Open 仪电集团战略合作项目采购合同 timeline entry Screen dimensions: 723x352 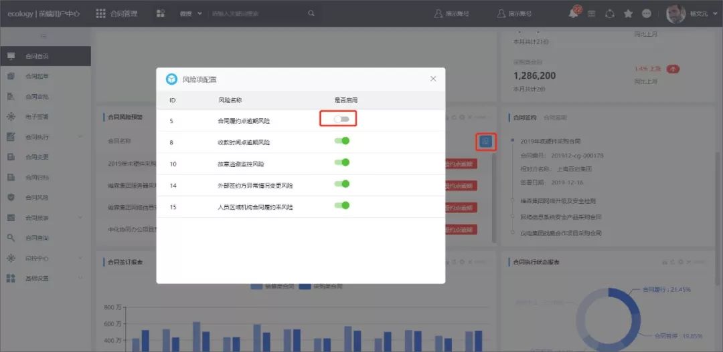[x=561, y=233]
